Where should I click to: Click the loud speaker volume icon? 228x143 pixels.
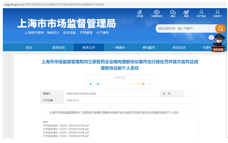point(150,84)
